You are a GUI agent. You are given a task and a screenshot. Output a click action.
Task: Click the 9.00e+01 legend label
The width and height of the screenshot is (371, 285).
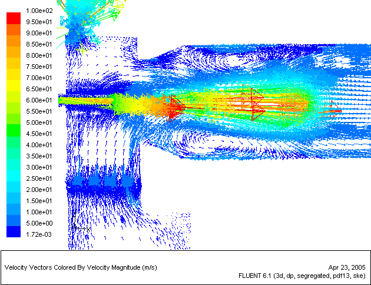click(x=39, y=33)
